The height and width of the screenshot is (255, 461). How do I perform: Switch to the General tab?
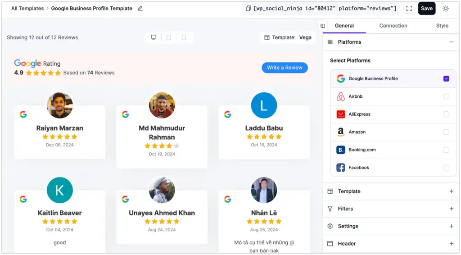pyautogui.click(x=344, y=26)
